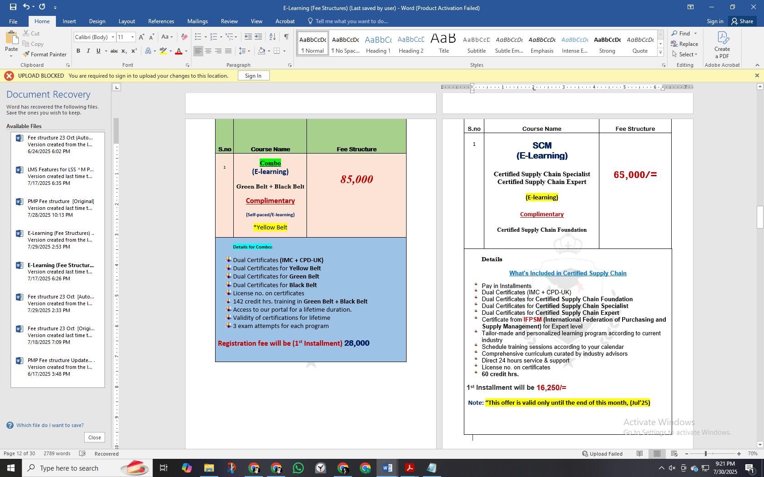
Task: Click the Format Painter button
Action: pyautogui.click(x=45, y=55)
